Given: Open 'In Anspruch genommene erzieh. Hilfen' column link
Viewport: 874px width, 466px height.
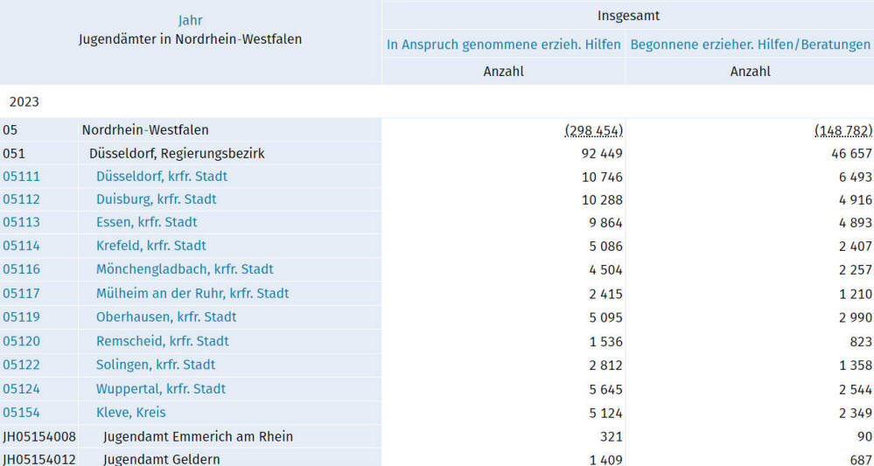Looking at the screenshot, I should point(503,45).
